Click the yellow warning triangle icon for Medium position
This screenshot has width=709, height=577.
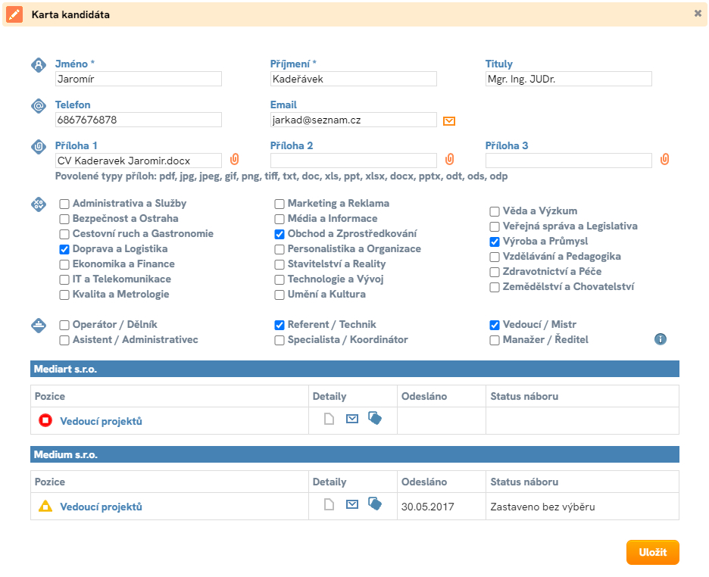click(x=45, y=506)
